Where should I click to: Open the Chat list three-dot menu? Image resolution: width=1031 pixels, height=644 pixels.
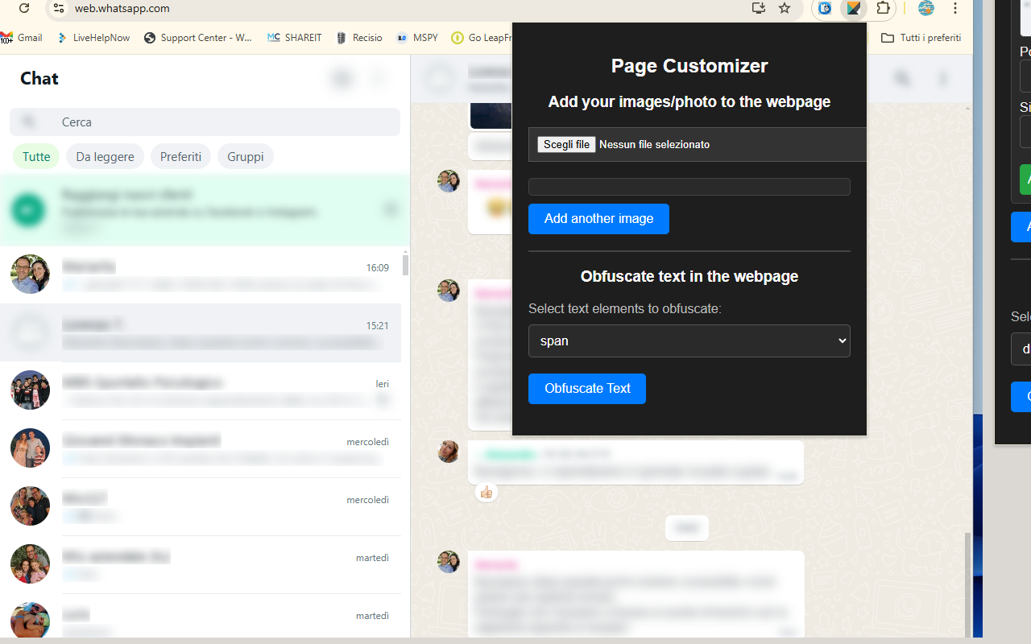pyautogui.click(x=378, y=78)
